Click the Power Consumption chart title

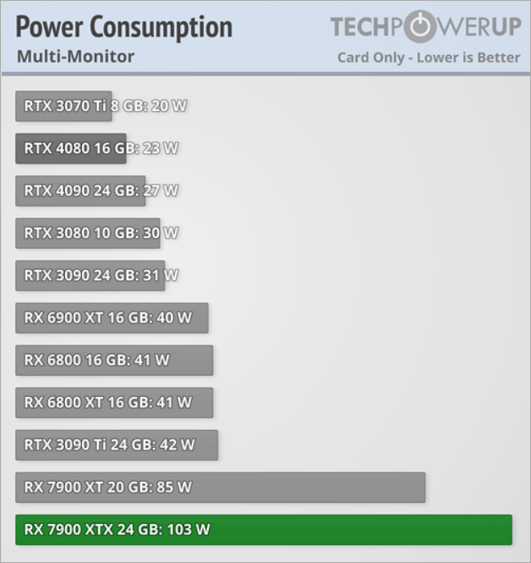[x=123, y=27]
